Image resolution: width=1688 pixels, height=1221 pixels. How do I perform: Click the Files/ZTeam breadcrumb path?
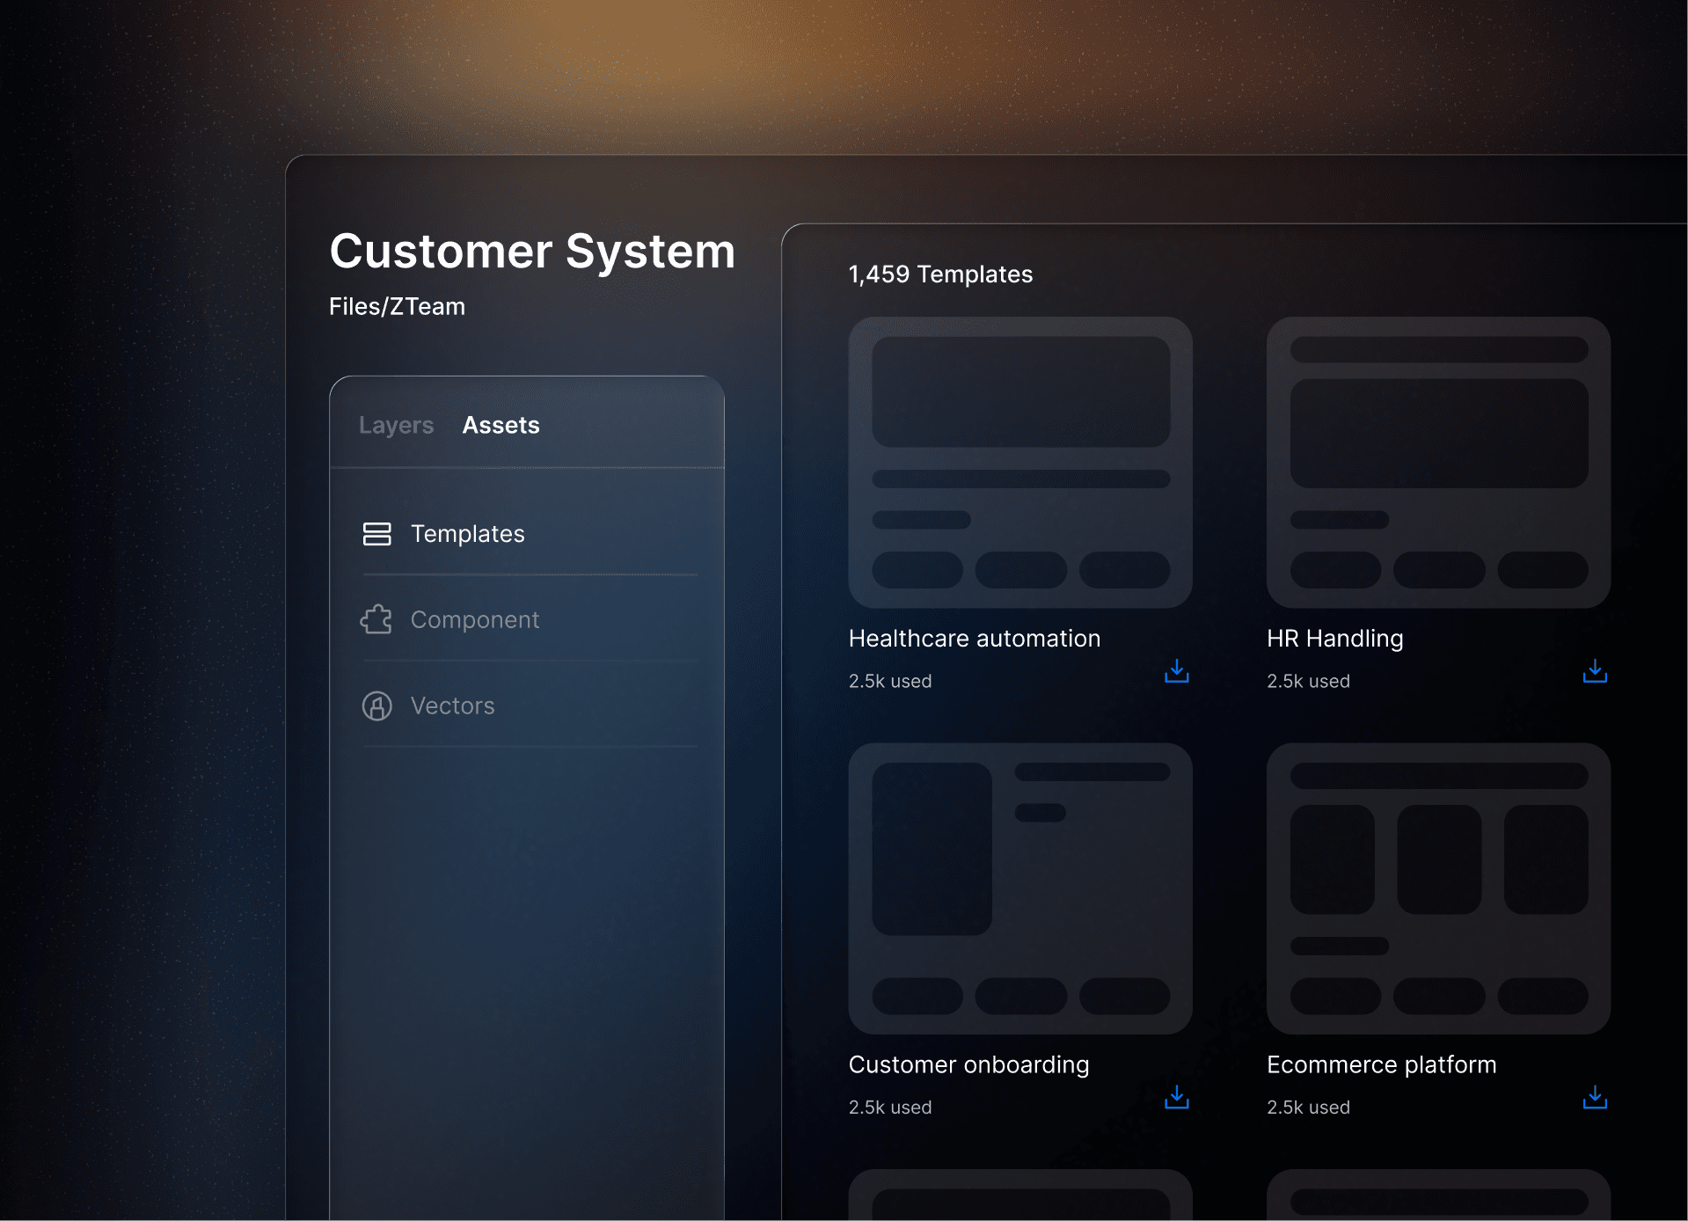pyautogui.click(x=397, y=306)
